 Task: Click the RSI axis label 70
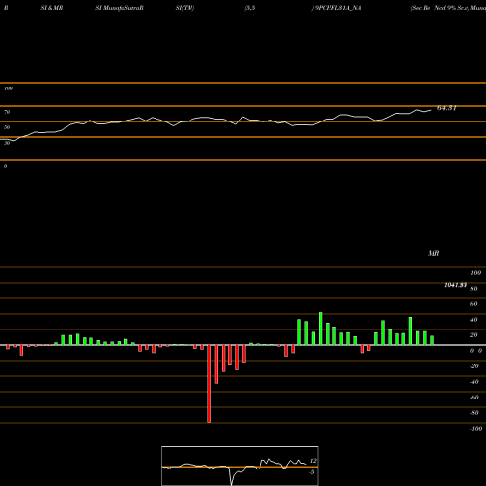[x=7, y=112]
